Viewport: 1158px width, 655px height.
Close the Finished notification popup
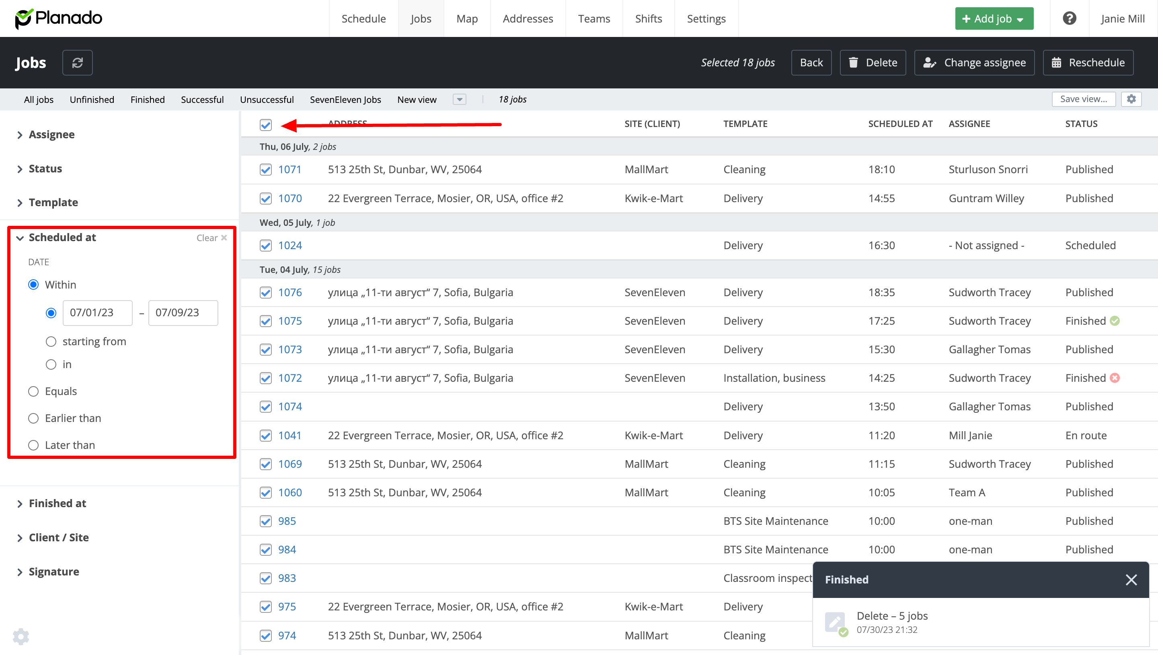(x=1131, y=579)
